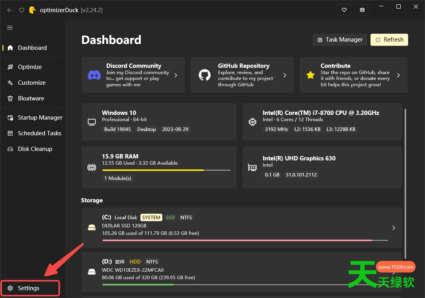The height and width of the screenshot is (298, 425).
Task: Click the Refresh button
Action: point(389,40)
